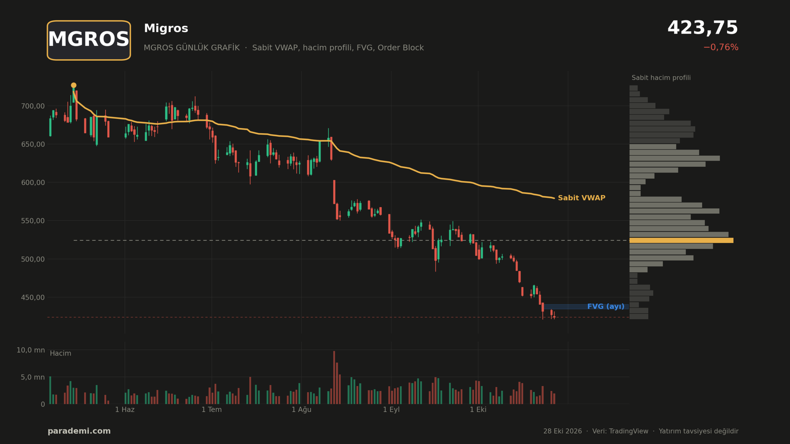The height and width of the screenshot is (444, 790).
Task: Click the price value 423,75
Action: pos(703,28)
